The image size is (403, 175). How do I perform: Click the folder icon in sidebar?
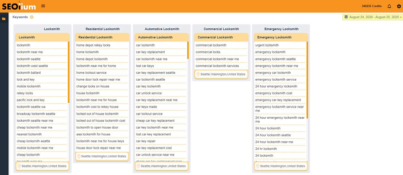click(x=4, y=19)
